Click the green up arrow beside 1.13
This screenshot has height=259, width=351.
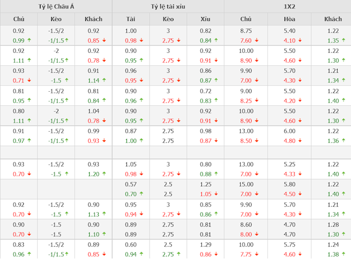pos(104,214)
